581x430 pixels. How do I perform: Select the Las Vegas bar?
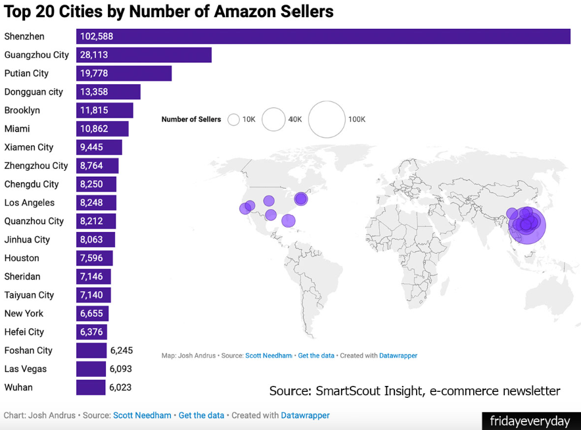[91, 369]
